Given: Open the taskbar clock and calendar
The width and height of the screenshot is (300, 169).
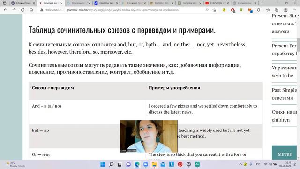Looking at the screenshot, I should coord(285,164).
